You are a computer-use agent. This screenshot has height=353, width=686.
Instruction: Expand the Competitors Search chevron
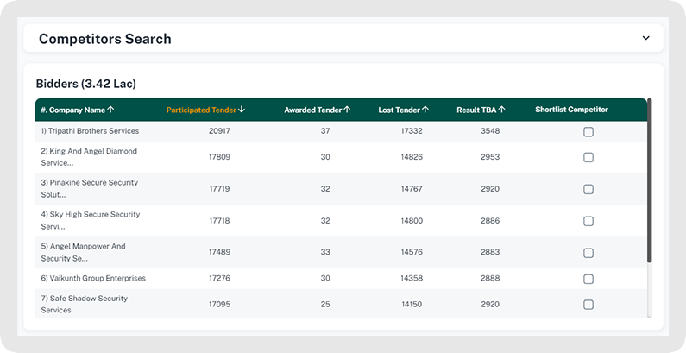[x=645, y=38]
